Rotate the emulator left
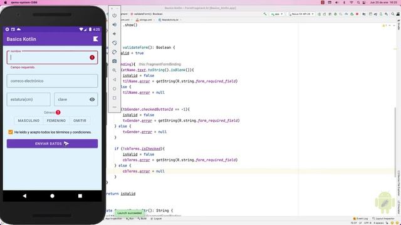 [114, 43]
